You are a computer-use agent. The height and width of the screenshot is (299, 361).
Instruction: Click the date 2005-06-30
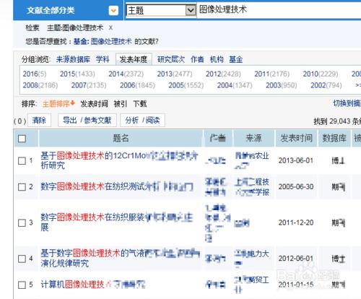[x=296, y=186]
